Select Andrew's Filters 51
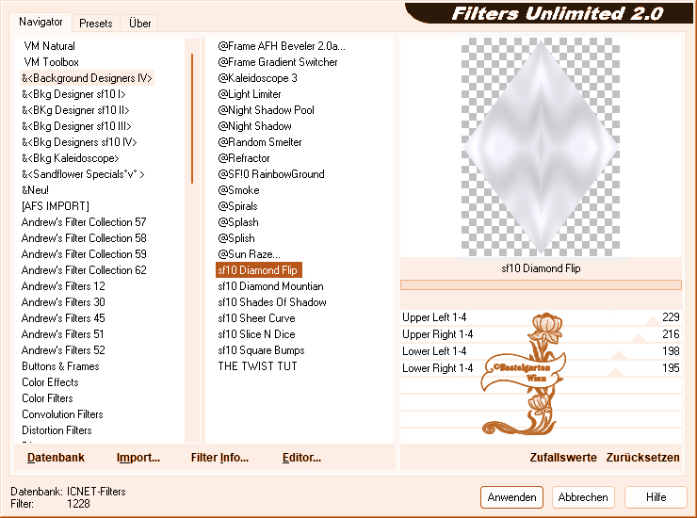The height and width of the screenshot is (518, 697). [x=63, y=334]
